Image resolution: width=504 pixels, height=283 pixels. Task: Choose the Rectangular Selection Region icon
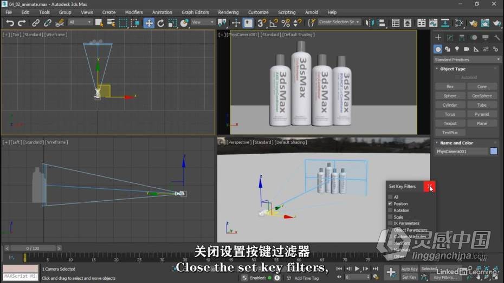click(123, 23)
